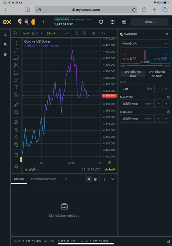Decrease Stop Loss with minus
172x246 pixels.
[x=158, y=118]
